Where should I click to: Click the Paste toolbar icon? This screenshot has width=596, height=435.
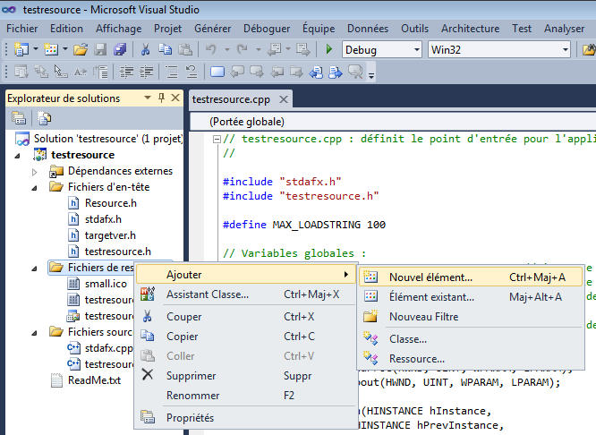185,49
